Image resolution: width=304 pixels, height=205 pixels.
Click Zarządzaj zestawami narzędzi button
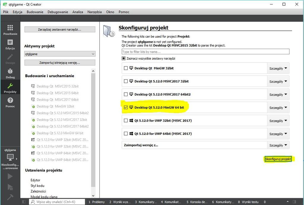(x=60, y=29)
